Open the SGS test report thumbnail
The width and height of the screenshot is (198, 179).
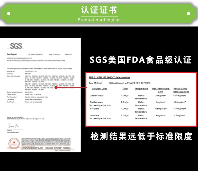click(x=40, y=95)
